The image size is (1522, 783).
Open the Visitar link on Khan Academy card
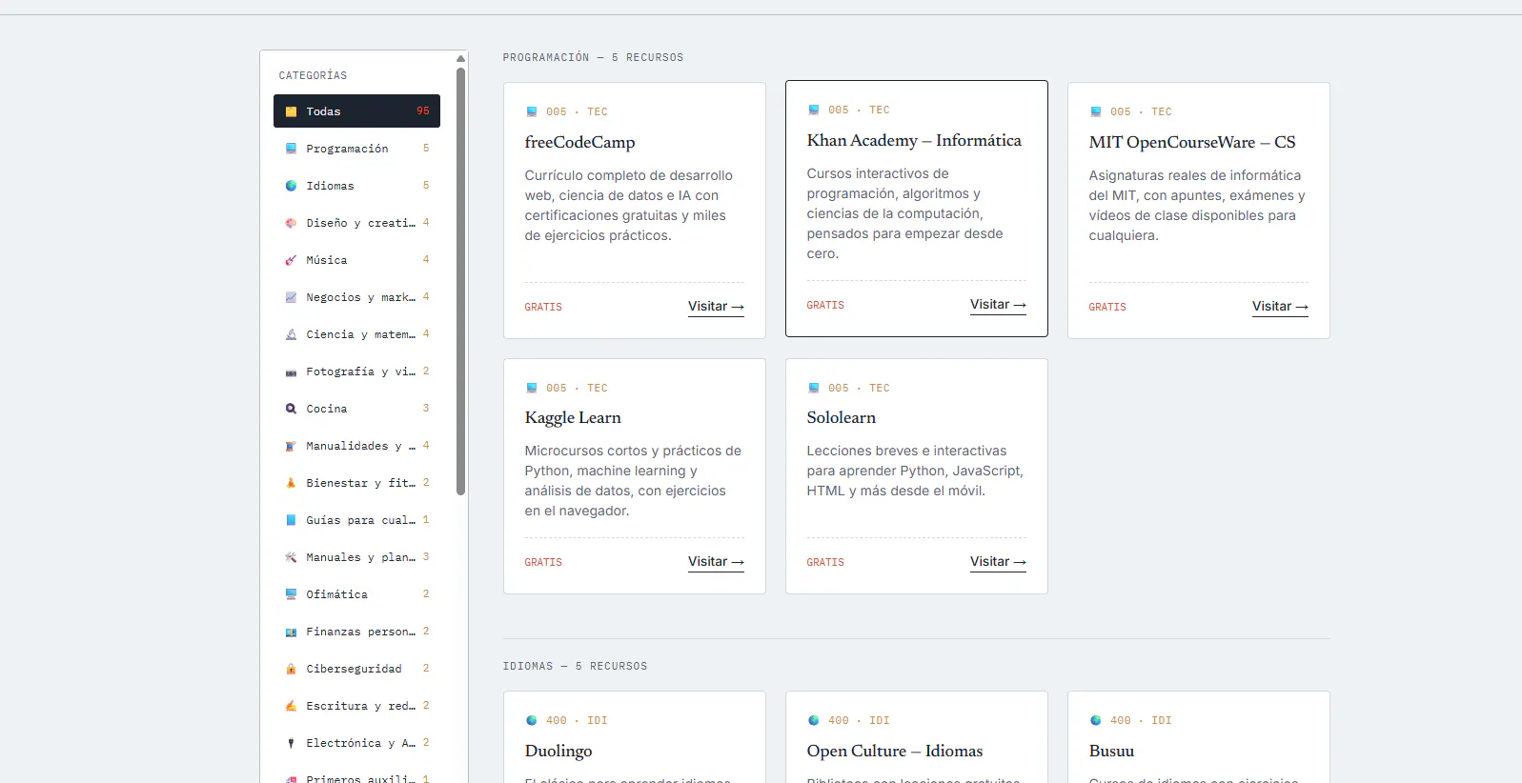[998, 305]
